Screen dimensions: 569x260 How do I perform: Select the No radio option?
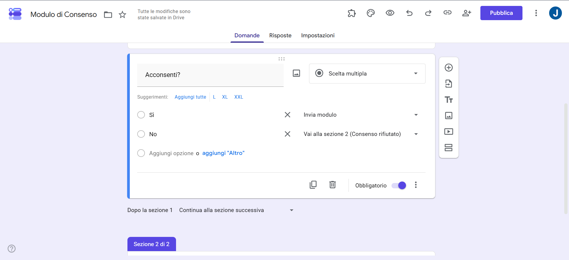click(x=141, y=134)
